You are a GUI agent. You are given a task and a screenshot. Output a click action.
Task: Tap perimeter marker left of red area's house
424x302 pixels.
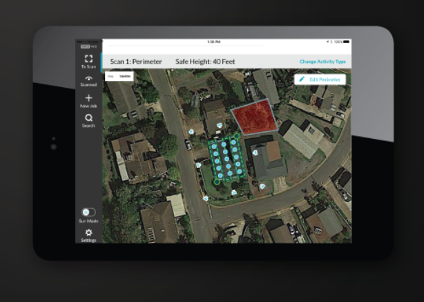[x=191, y=131]
